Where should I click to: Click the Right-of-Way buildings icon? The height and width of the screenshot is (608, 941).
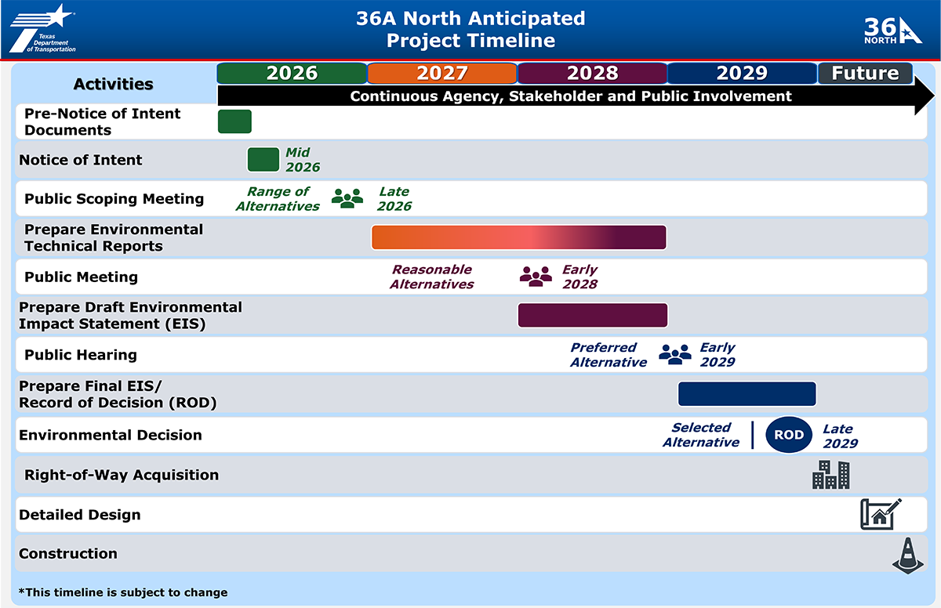[x=831, y=474]
